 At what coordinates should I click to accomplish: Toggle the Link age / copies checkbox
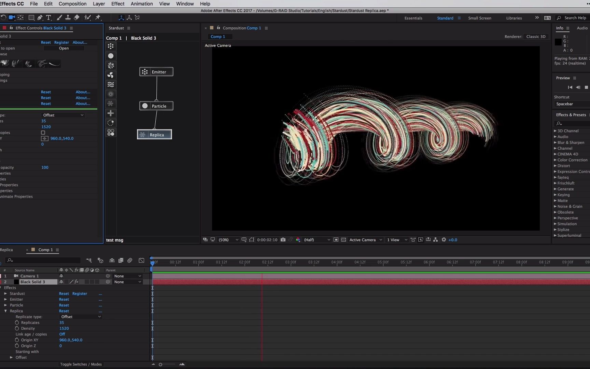[43, 133]
